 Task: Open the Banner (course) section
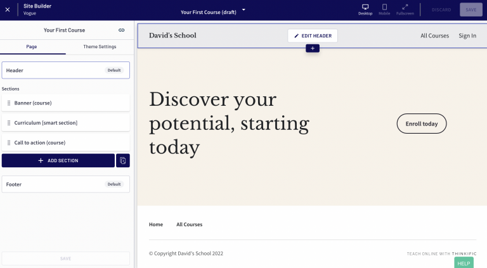pyautogui.click(x=65, y=103)
